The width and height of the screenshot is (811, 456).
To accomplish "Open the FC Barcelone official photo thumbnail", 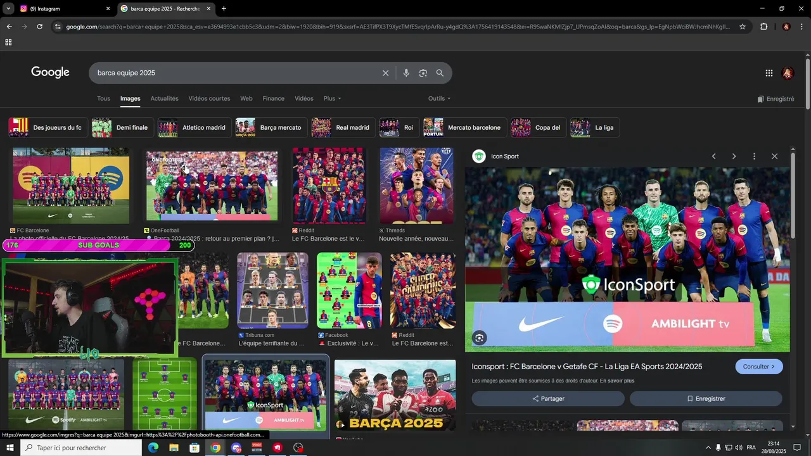I will (71, 186).
